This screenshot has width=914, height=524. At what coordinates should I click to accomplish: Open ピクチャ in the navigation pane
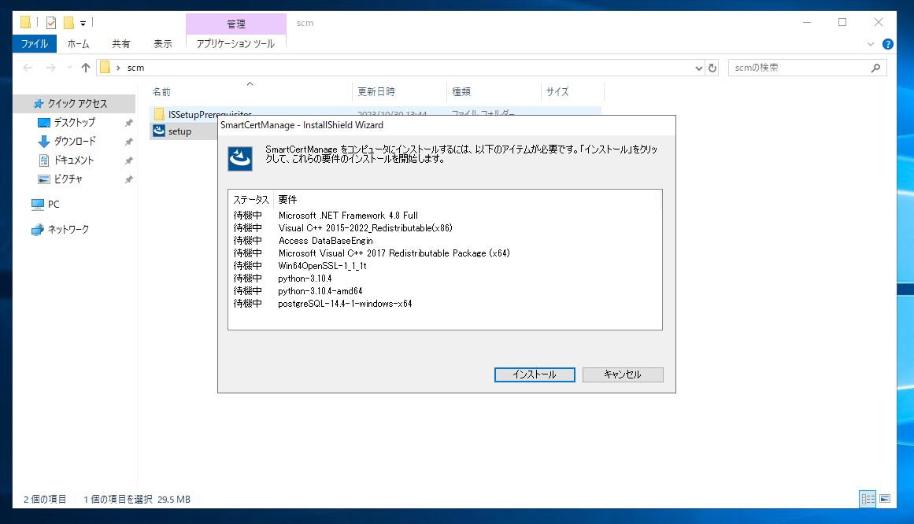coord(68,179)
